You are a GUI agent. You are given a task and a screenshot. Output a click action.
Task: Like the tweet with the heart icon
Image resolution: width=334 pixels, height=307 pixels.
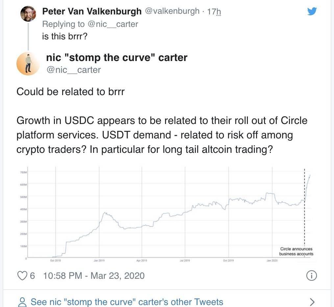[22, 276]
